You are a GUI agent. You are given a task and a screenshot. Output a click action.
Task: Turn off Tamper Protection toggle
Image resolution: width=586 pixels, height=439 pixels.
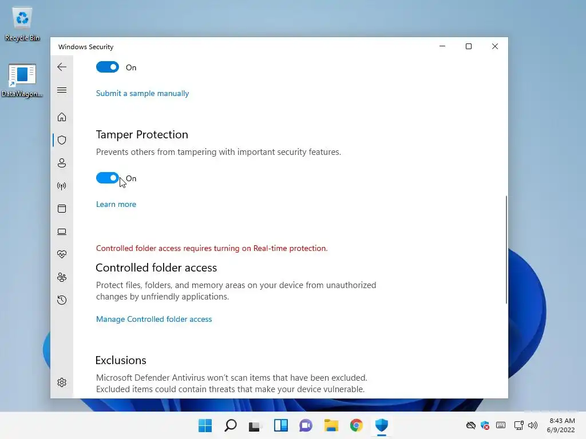click(x=108, y=178)
